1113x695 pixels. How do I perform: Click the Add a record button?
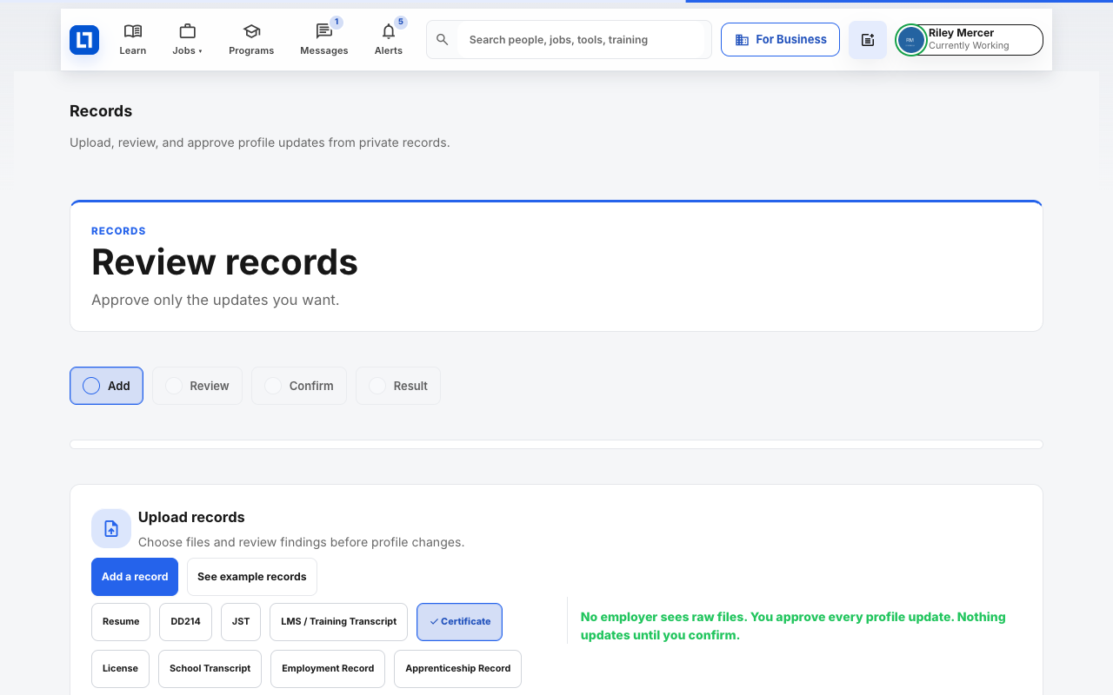[x=135, y=577]
